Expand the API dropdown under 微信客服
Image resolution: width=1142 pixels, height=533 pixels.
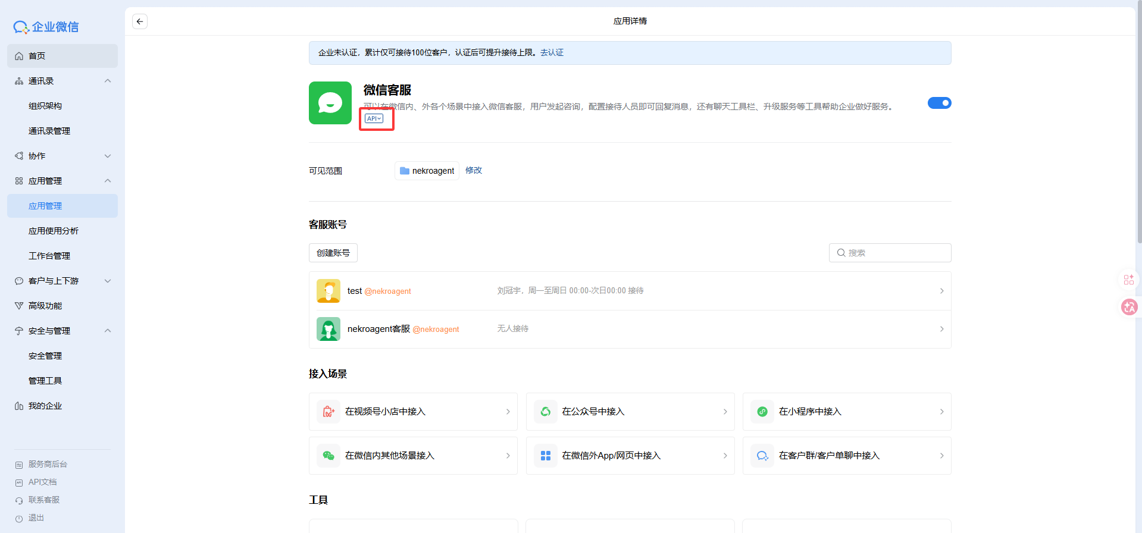point(374,118)
